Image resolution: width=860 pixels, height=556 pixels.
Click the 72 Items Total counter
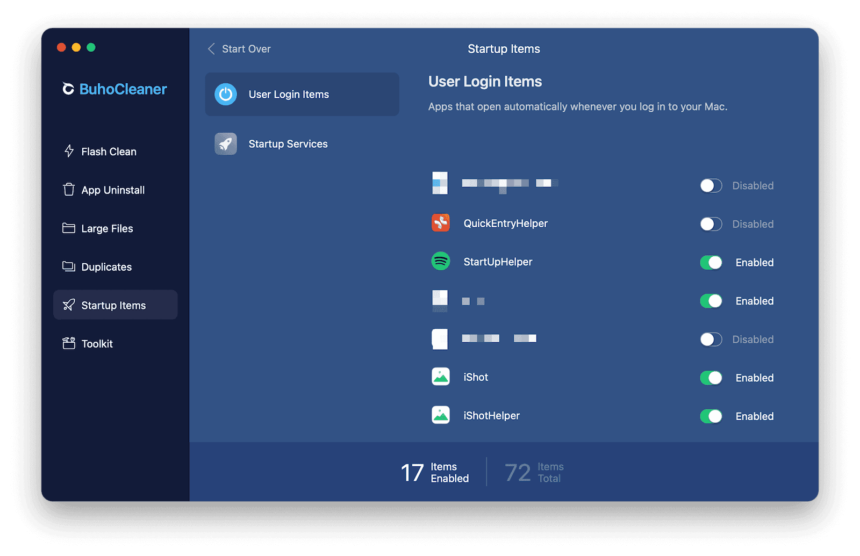[534, 472]
